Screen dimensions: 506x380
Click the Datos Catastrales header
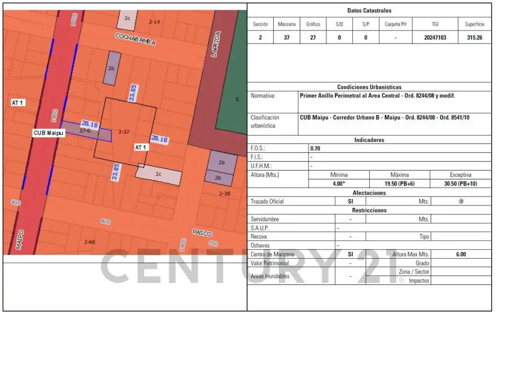click(x=369, y=10)
